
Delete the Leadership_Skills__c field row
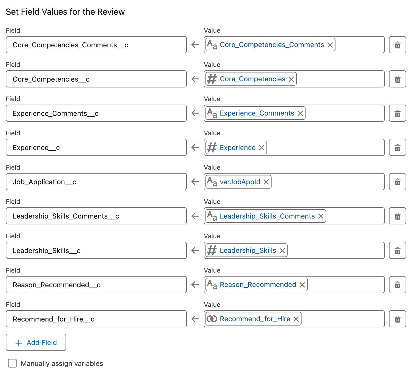398,250
